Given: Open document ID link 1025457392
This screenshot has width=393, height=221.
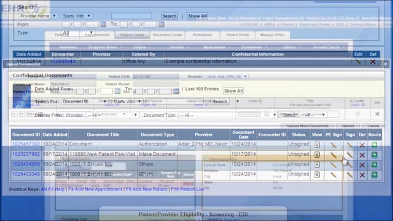Looking at the screenshot, I should click(26, 144).
